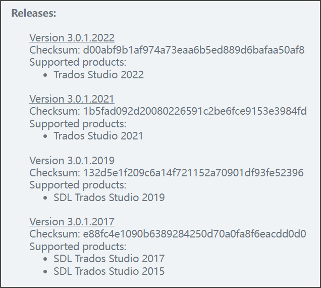Click Supported products label under Version 3.0.1.2019
Screen dimensions: 321x288
coord(78,185)
